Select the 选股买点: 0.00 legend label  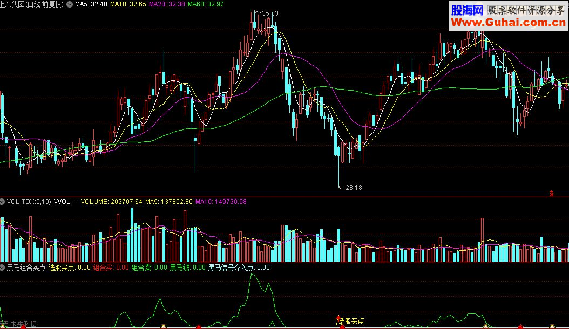pyautogui.click(x=69, y=268)
